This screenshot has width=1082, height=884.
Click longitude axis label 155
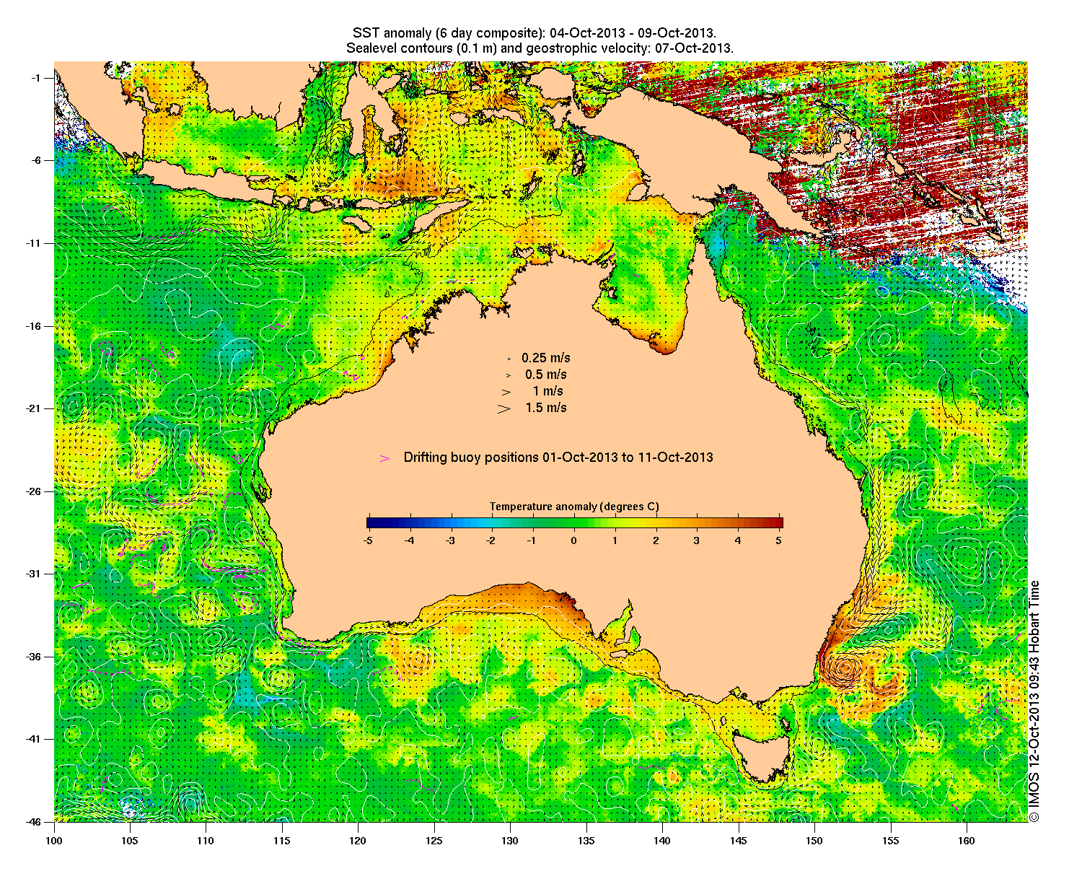pos(890,841)
